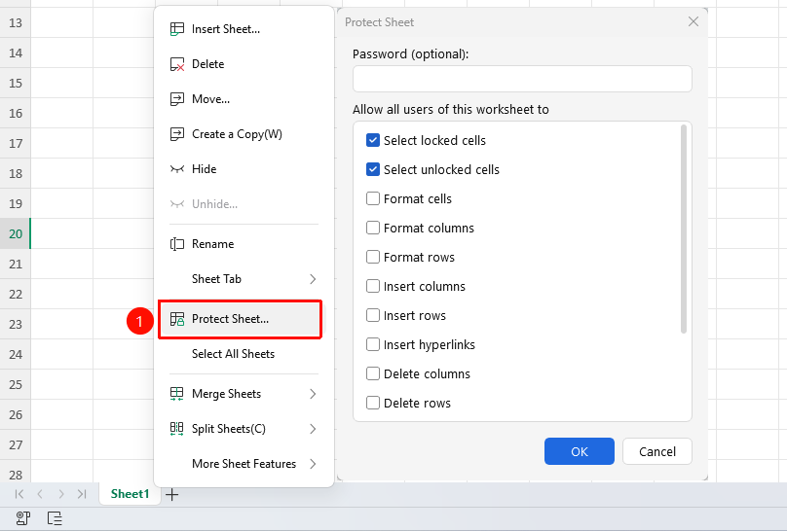Image resolution: width=787 pixels, height=531 pixels.
Task: Expand the Sheet Tab submenu arrow
Action: (313, 279)
